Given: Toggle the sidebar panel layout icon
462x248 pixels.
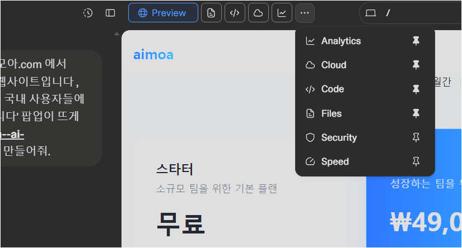Looking at the screenshot, I should [110, 13].
